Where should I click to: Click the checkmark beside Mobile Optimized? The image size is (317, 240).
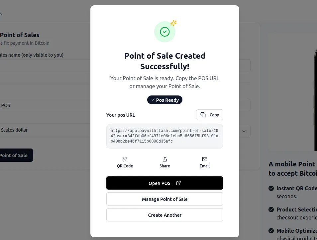[x=271, y=231]
